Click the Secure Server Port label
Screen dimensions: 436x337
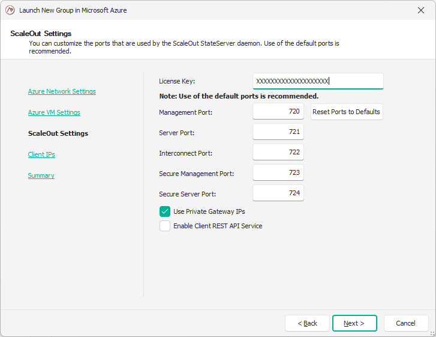click(187, 194)
